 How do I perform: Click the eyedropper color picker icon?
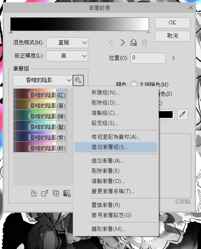[x=182, y=114]
